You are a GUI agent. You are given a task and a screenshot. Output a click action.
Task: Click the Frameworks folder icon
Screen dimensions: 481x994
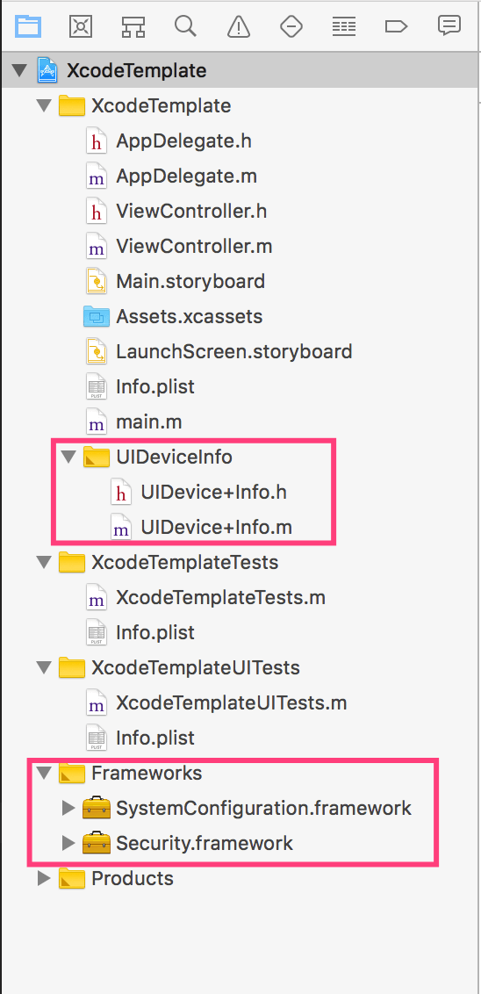tap(72, 773)
